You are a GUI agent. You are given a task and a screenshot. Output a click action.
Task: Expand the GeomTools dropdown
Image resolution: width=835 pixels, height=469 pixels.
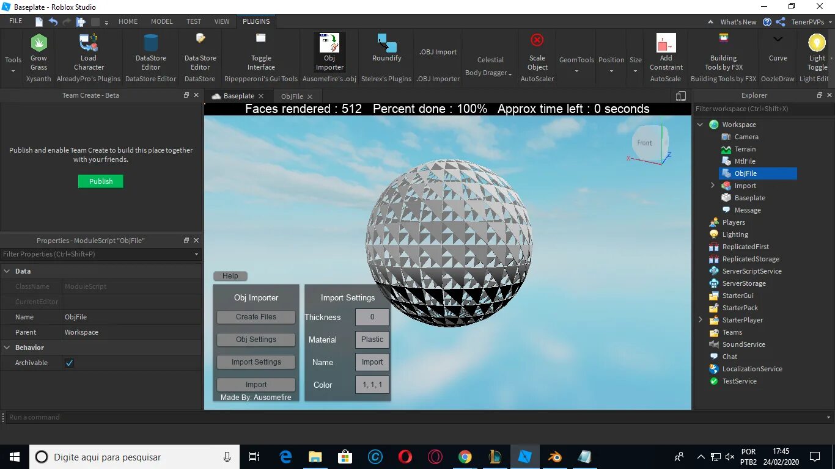(576, 65)
